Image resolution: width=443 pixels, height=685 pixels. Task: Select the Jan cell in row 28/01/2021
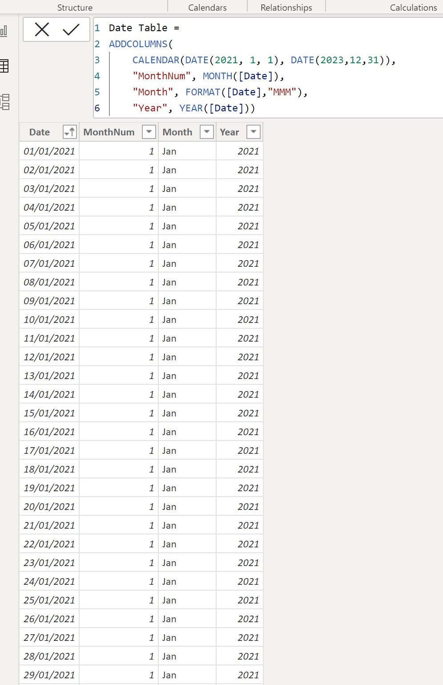[x=187, y=656]
